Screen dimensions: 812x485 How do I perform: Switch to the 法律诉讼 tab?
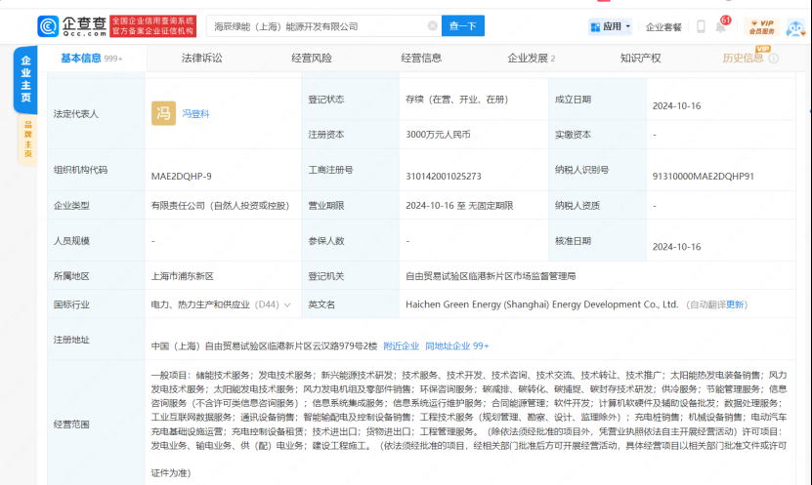[x=201, y=59]
